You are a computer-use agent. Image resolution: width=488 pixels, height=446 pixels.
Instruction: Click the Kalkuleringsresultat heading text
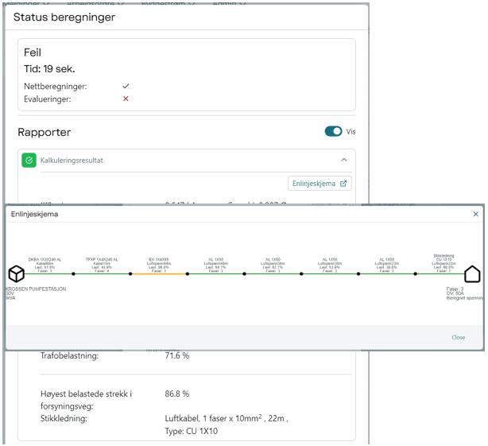72,161
